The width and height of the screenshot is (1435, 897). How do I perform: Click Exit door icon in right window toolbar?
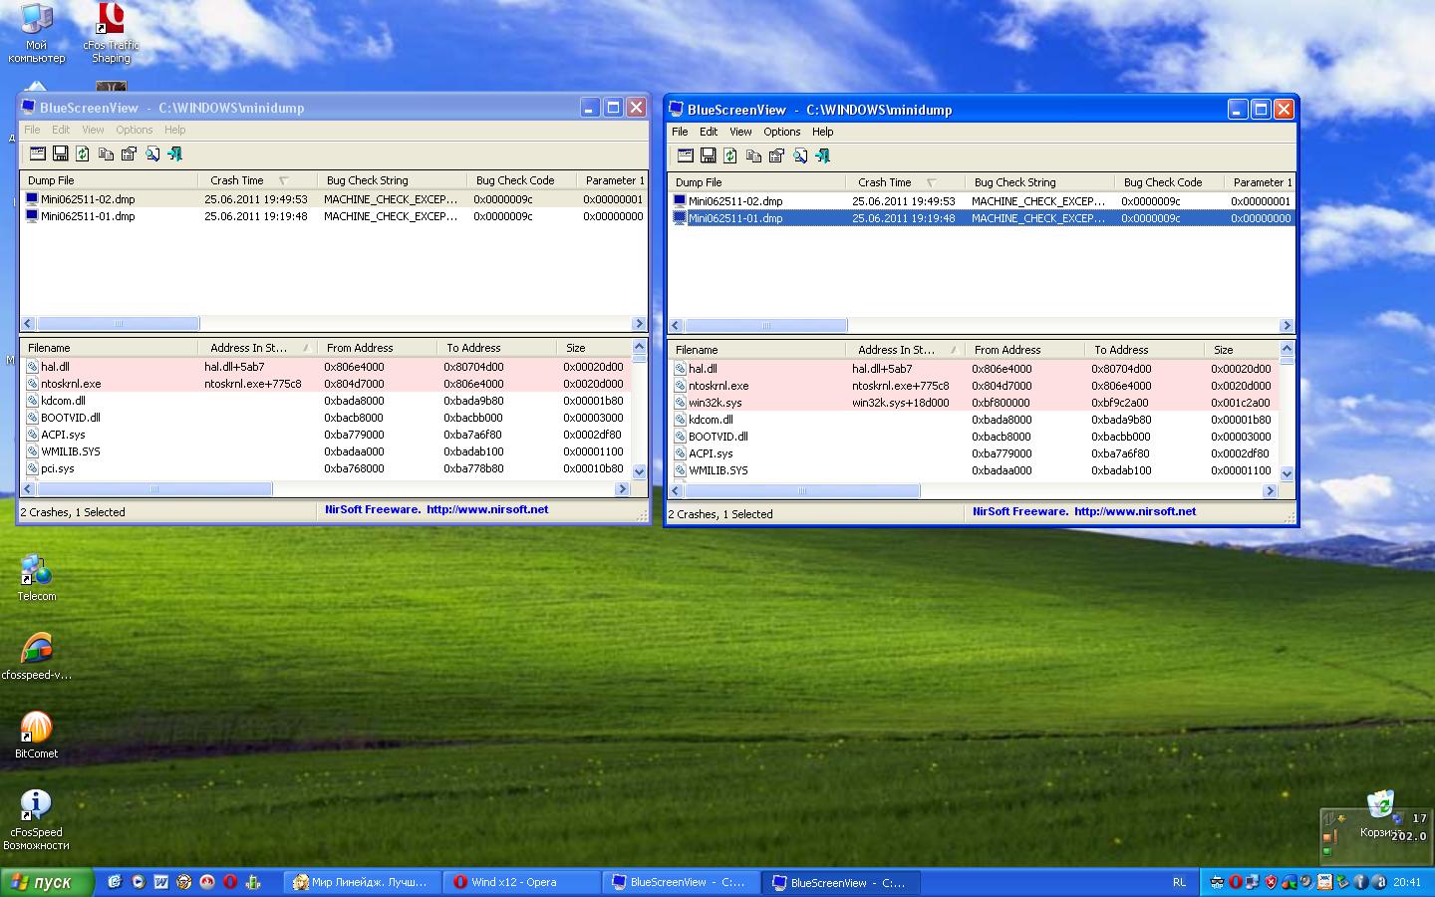(822, 155)
